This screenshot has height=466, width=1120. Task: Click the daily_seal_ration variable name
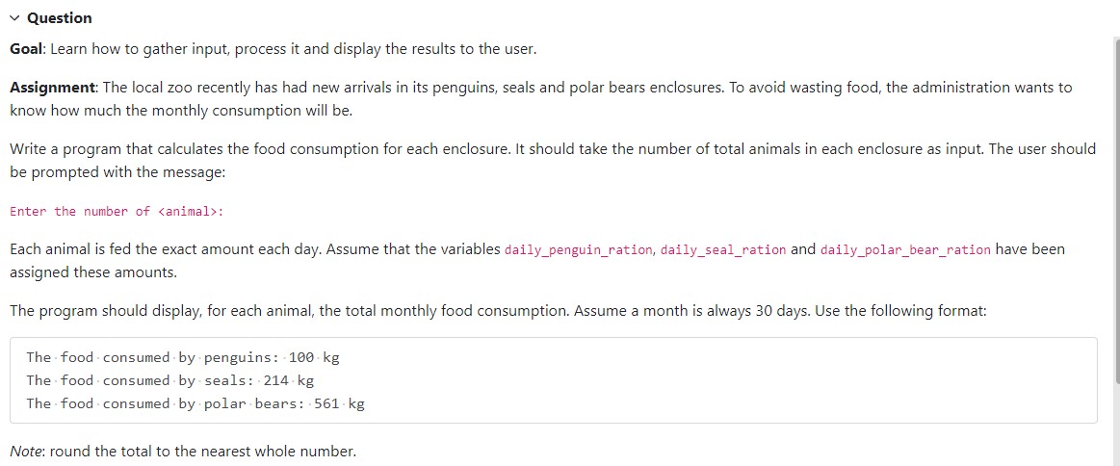722,250
